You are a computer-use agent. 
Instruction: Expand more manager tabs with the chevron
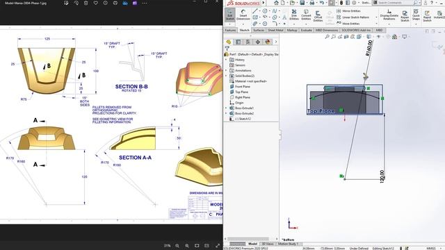[x=275, y=42]
